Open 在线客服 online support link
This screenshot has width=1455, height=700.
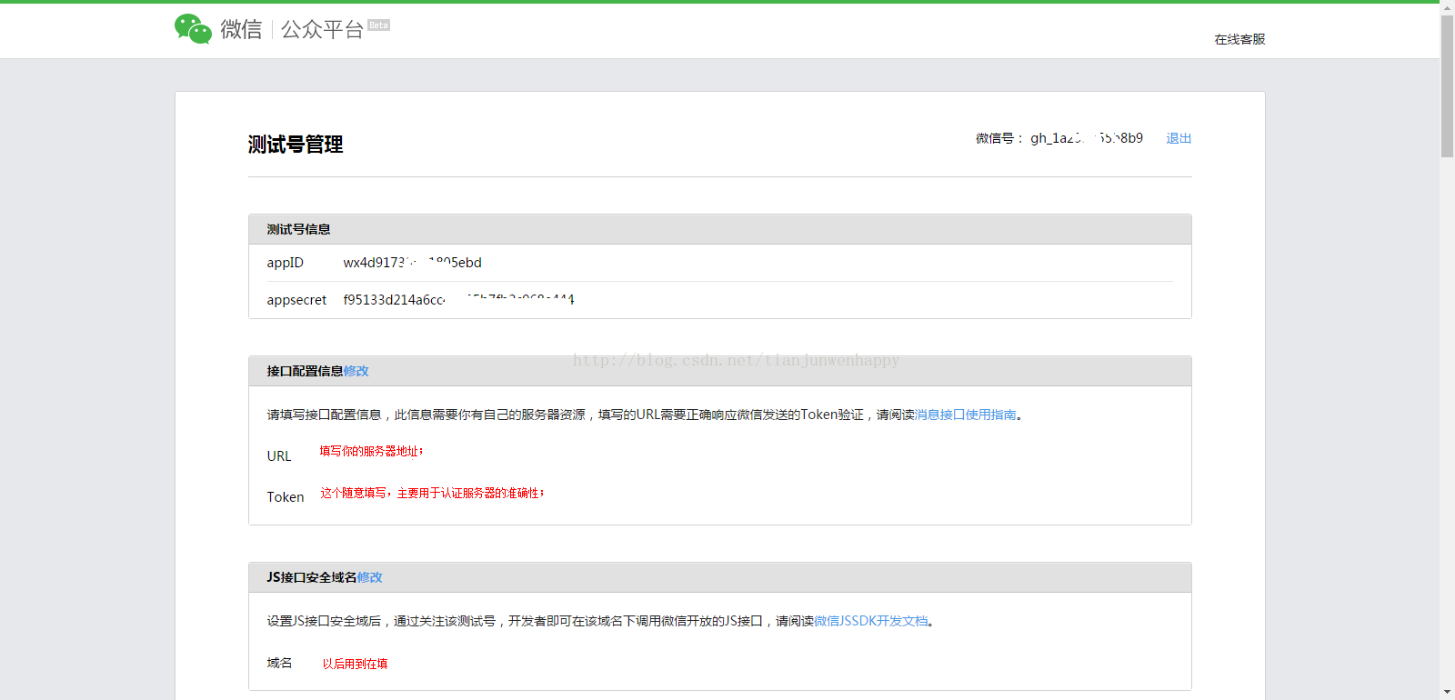[1239, 39]
